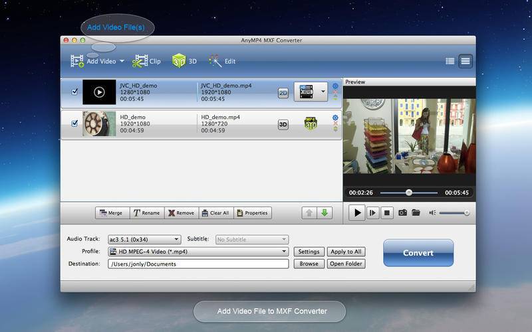Mute the preview volume speaker icon

[432, 212]
